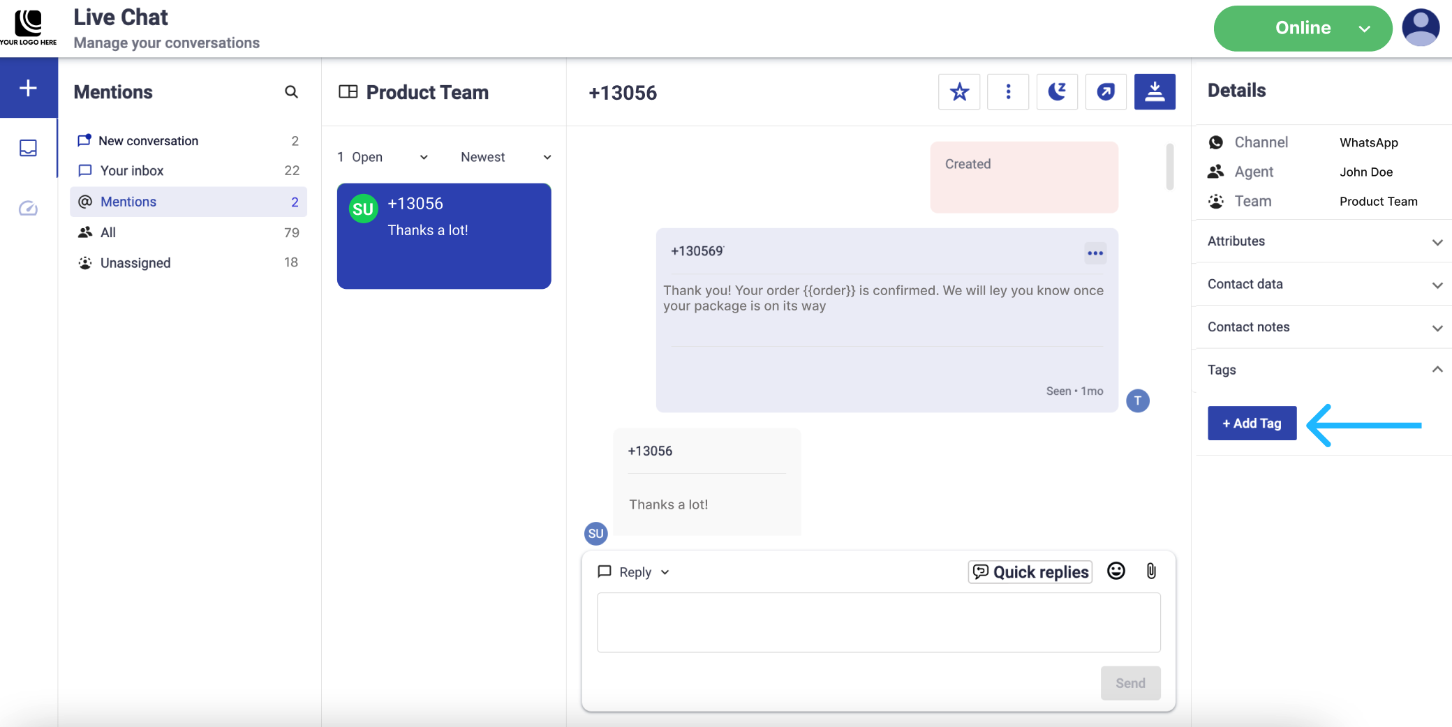1452x727 pixels.
Task: Click the Add Tag button
Action: [1252, 423]
